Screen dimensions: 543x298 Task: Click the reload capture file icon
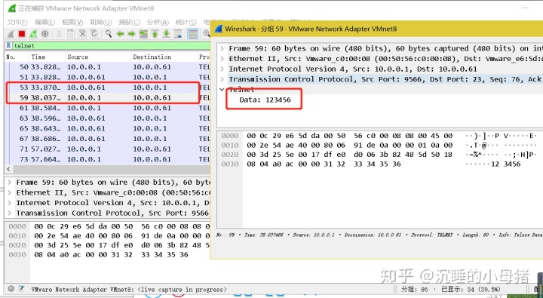click(x=94, y=34)
